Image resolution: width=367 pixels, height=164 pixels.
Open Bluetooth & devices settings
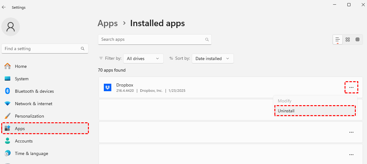(34, 91)
